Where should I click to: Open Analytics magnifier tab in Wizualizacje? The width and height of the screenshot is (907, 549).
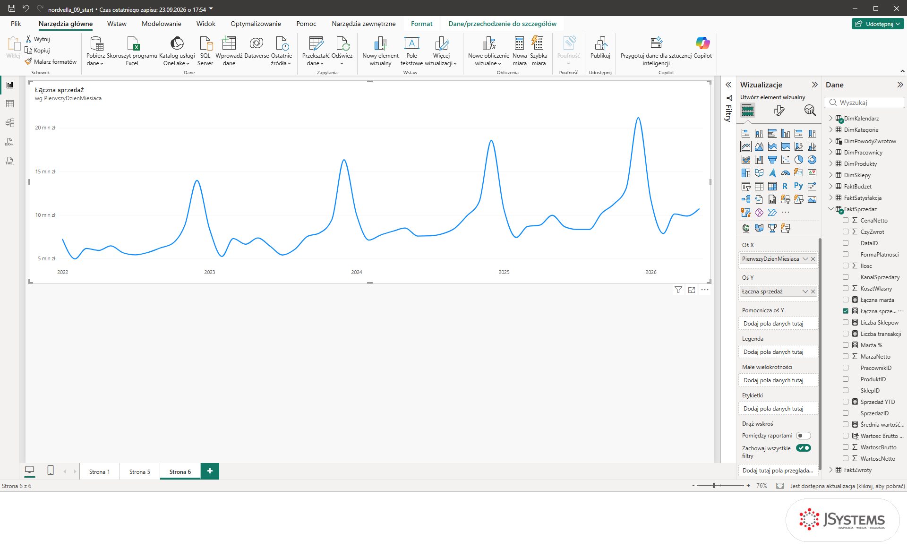810,111
